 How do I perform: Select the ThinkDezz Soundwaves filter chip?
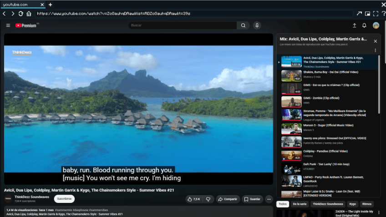pyautogui.click(x=328, y=204)
